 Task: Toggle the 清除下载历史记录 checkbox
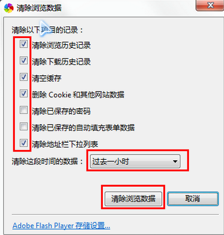pos(23,61)
